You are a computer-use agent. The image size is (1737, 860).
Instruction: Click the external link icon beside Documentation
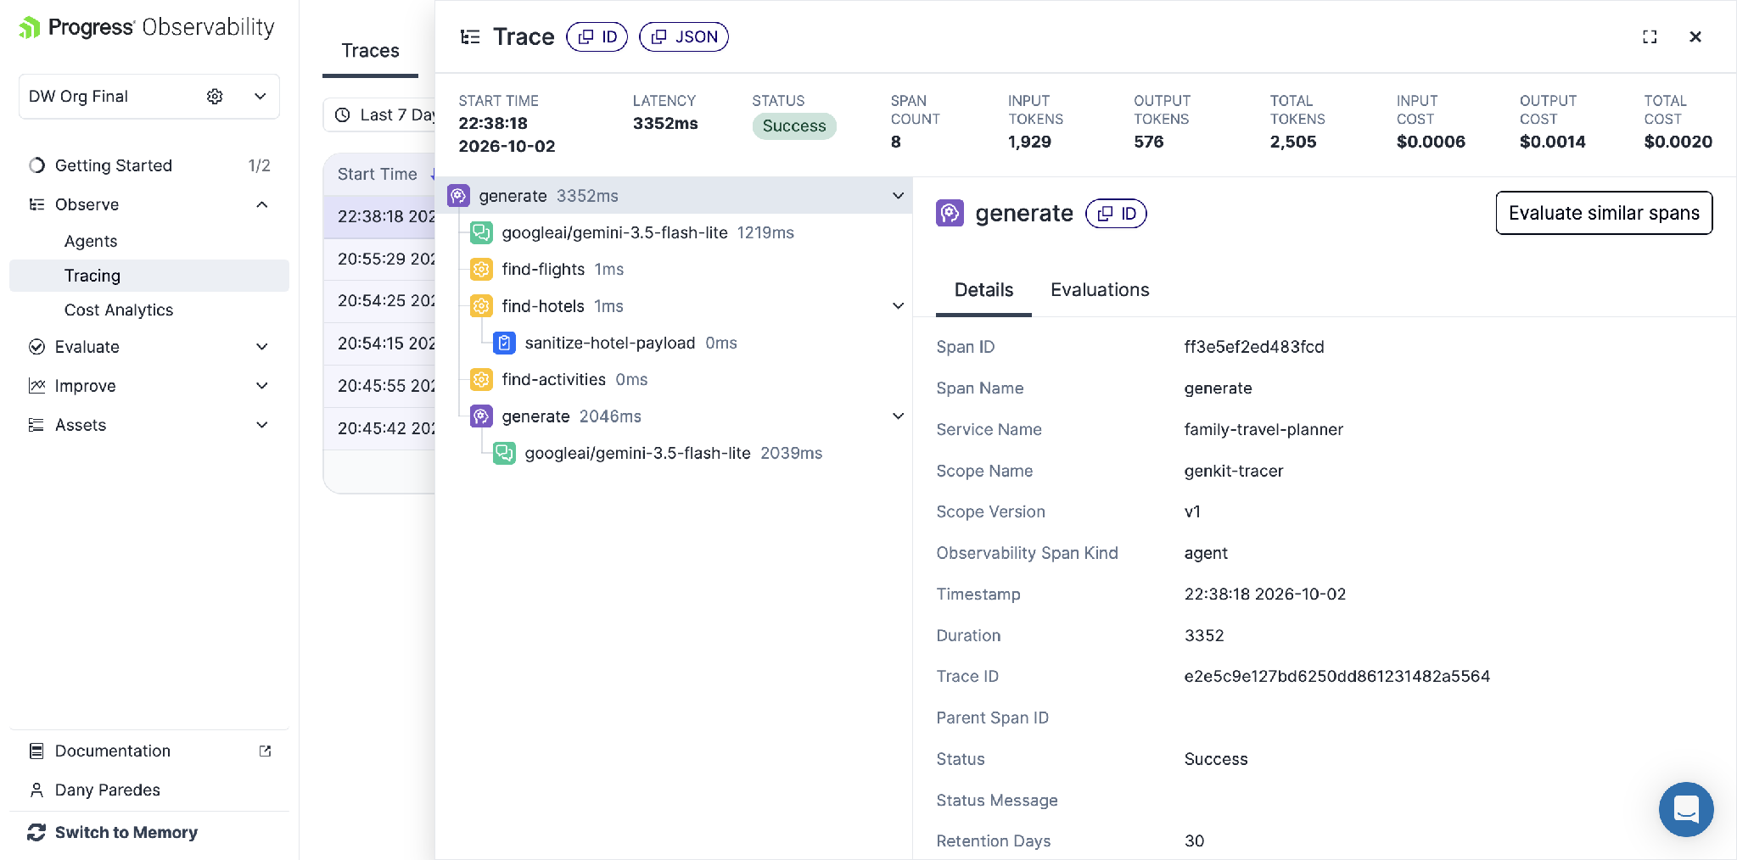click(x=265, y=751)
